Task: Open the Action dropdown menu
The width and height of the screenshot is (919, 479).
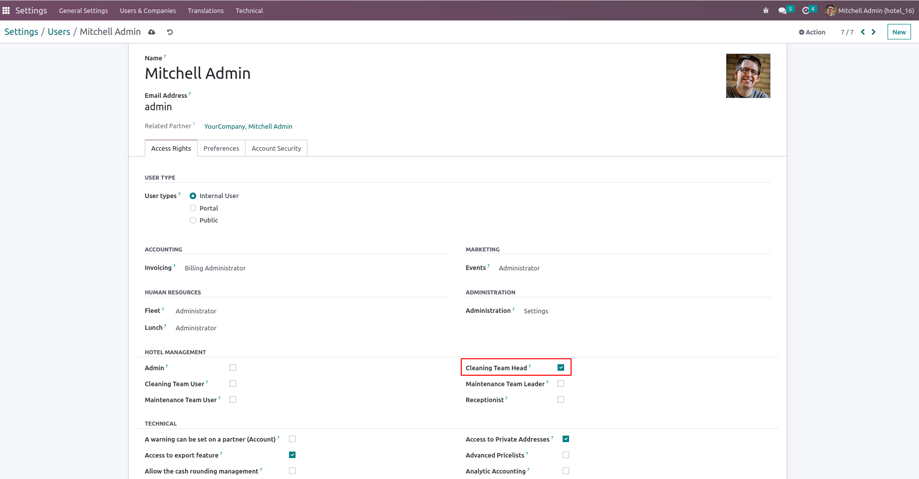Action: 812,32
